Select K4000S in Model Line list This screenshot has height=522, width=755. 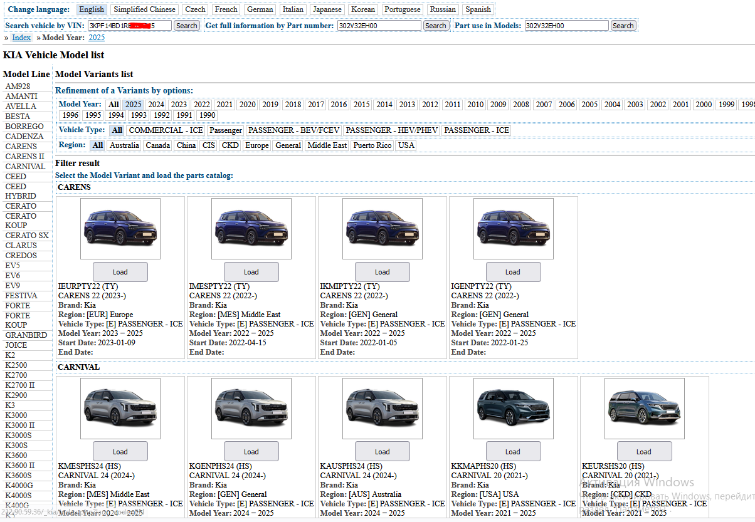click(x=18, y=496)
